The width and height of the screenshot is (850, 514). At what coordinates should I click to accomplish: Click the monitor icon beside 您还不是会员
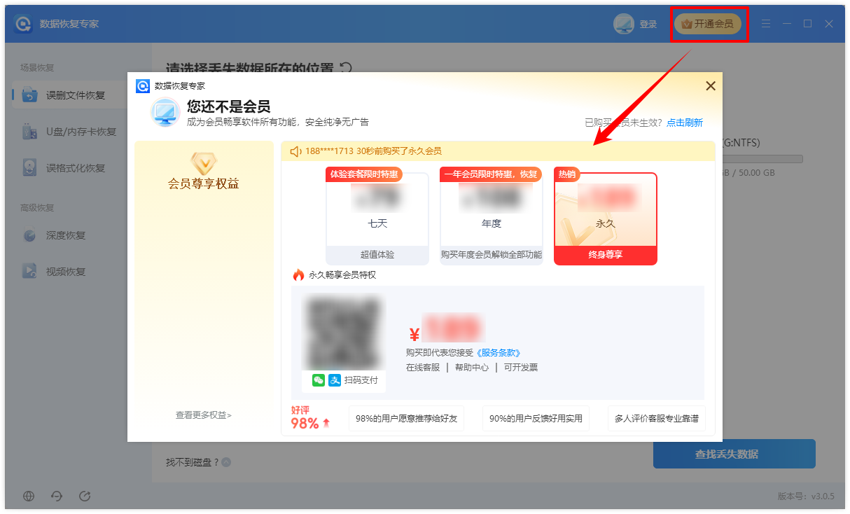[x=166, y=113]
